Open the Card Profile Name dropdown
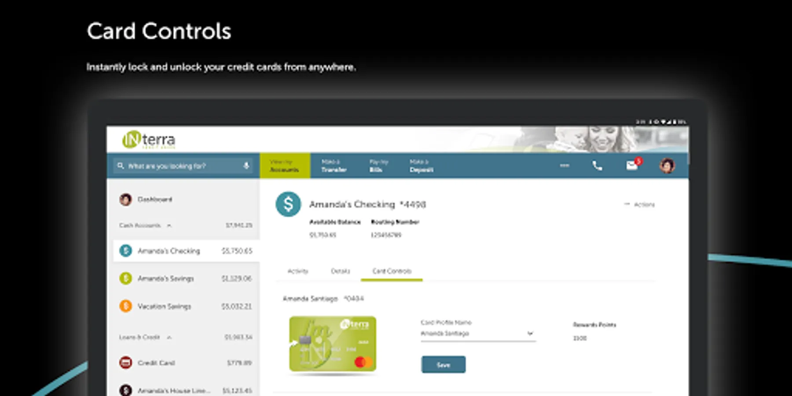This screenshot has height=396, width=792. [x=478, y=334]
